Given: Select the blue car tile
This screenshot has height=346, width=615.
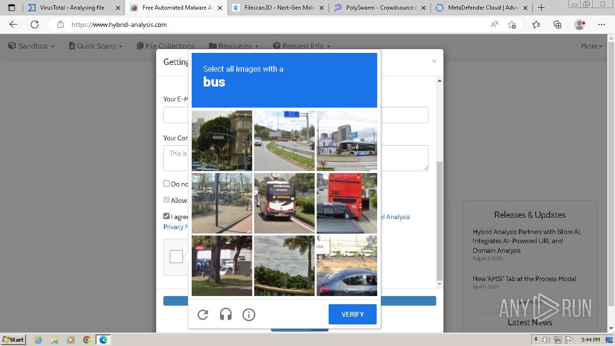Looking at the screenshot, I should [347, 266].
